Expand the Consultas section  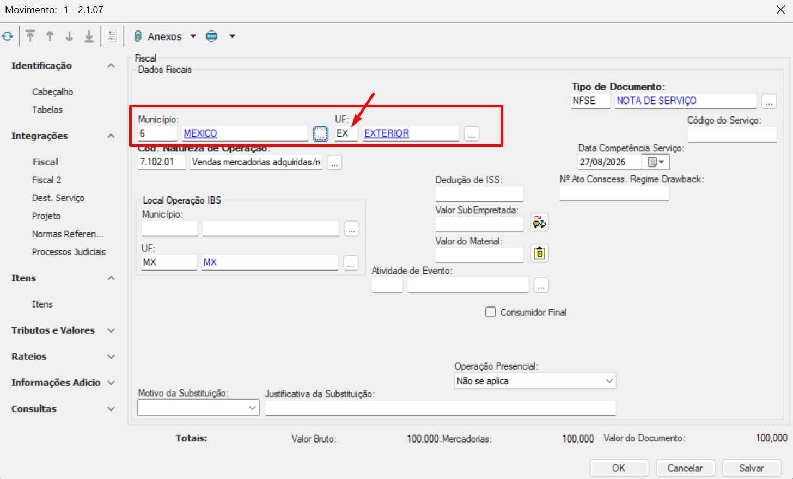tap(111, 409)
